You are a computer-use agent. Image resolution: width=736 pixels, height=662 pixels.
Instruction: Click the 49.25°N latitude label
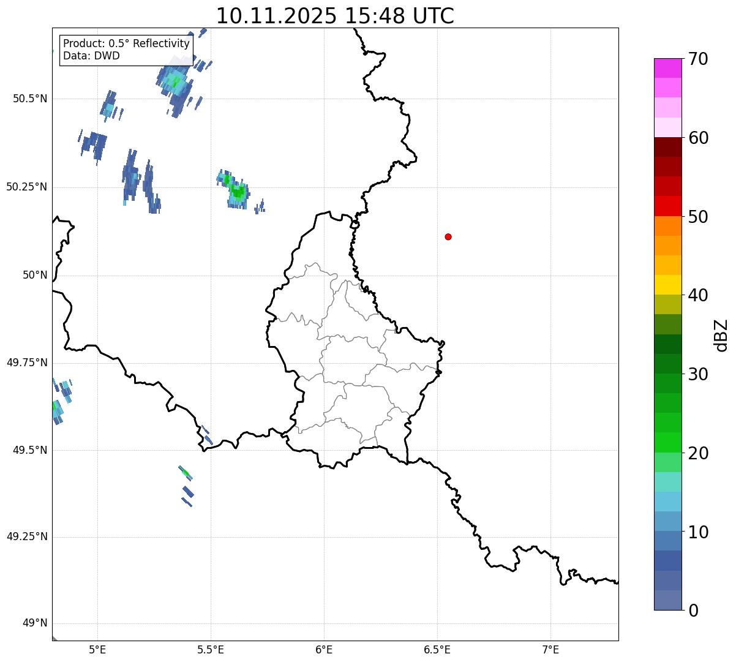pyautogui.click(x=27, y=536)
